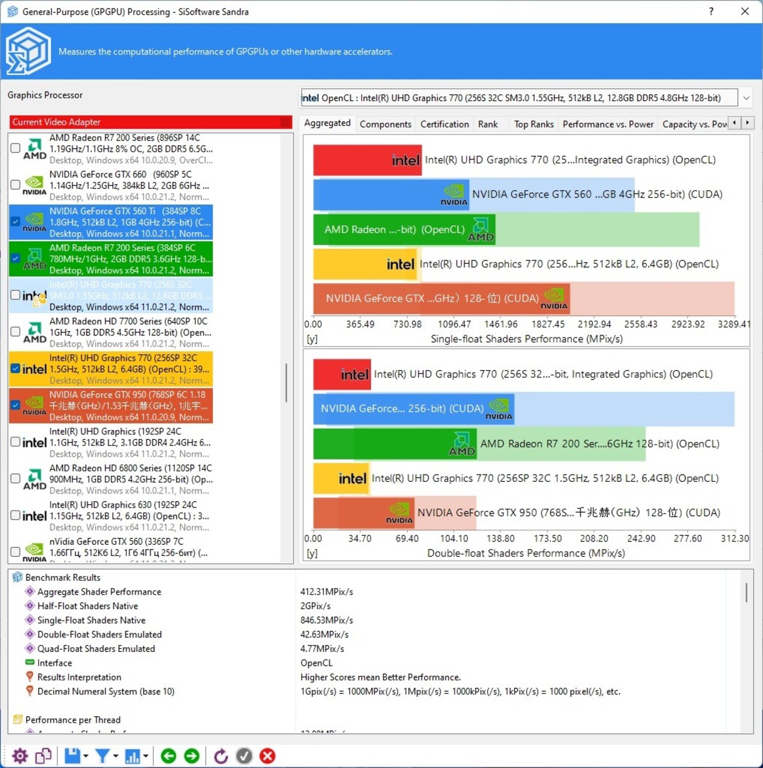
Task: Click the diamond icon beside Aggregate Shader Performance
Action: click(30, 591)
